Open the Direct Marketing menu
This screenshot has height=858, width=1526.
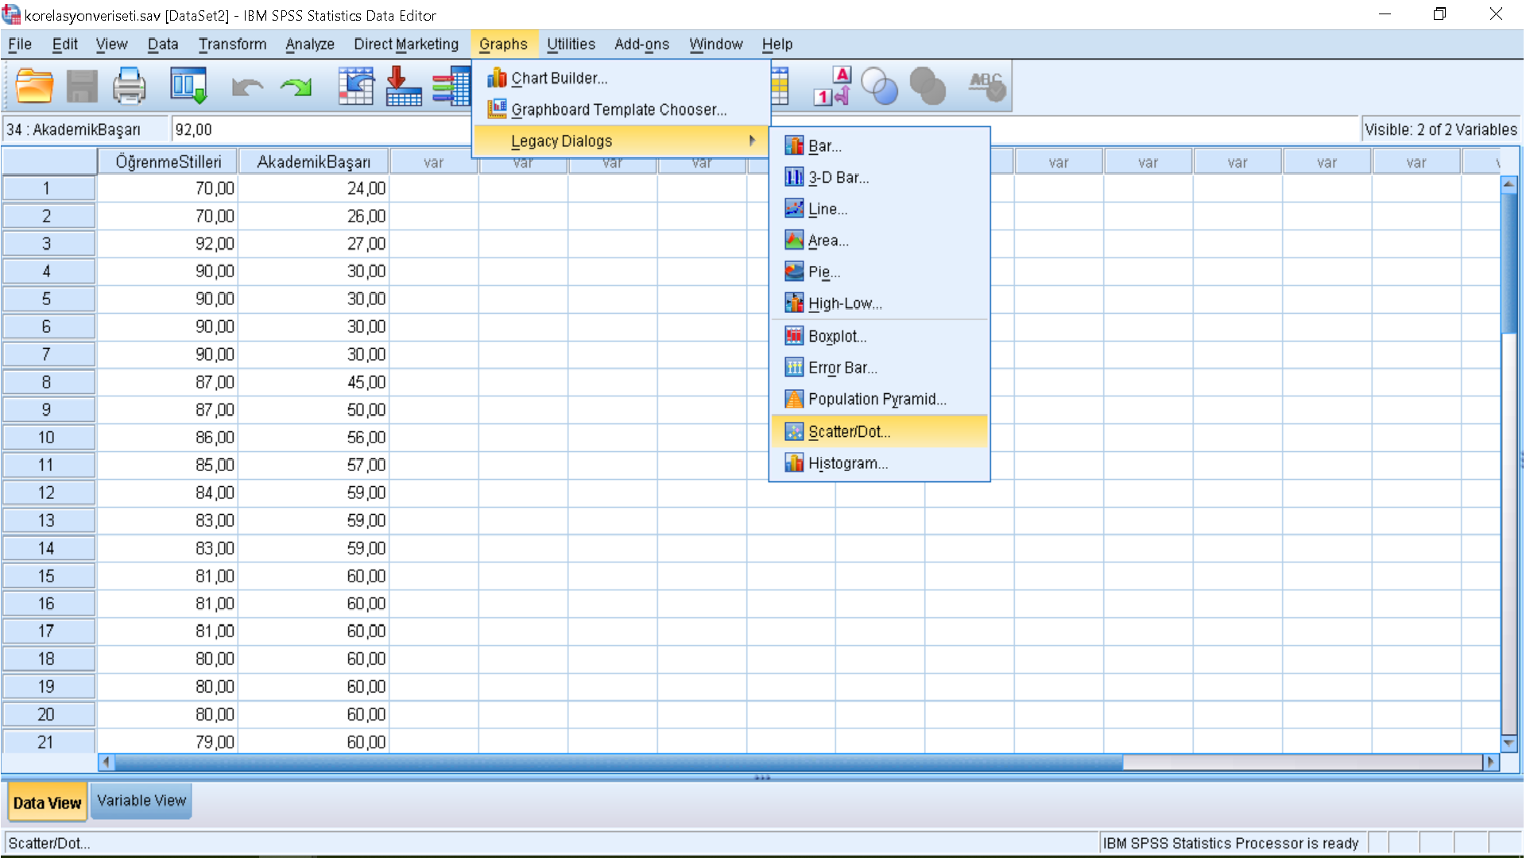point(406,44)
